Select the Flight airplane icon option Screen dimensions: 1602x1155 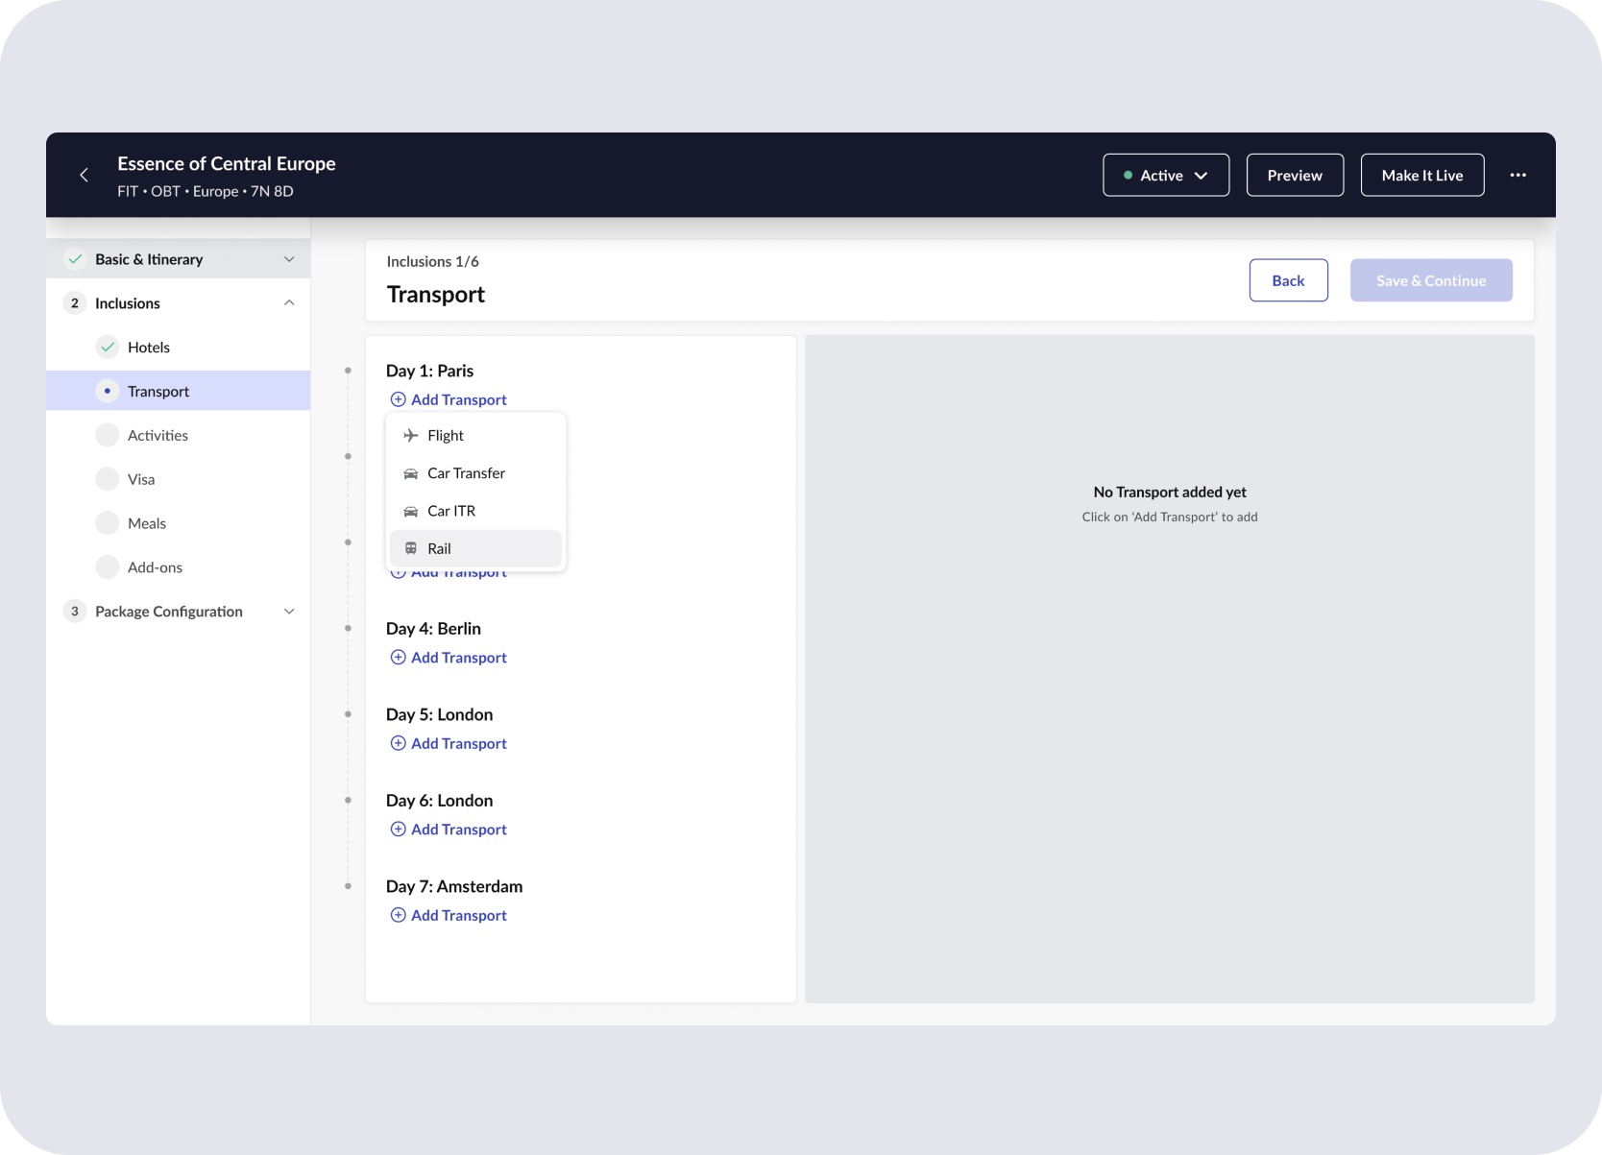point(411,435)
